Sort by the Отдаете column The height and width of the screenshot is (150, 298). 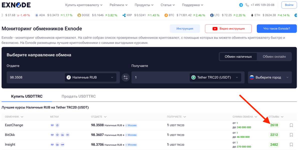click(x=99, y=116)
